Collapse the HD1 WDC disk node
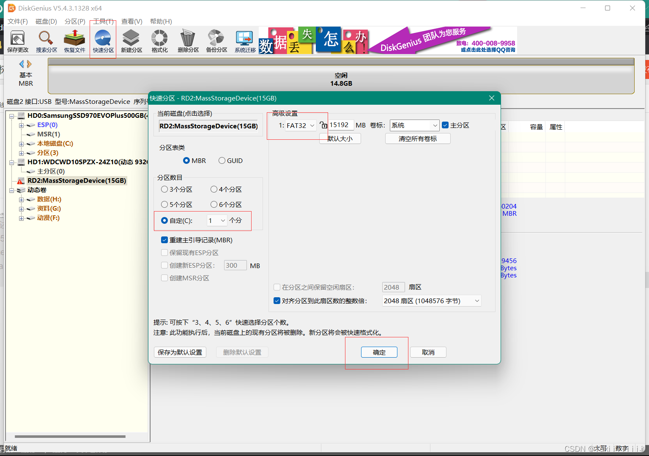Screen dimensions: 649x456 12,162
